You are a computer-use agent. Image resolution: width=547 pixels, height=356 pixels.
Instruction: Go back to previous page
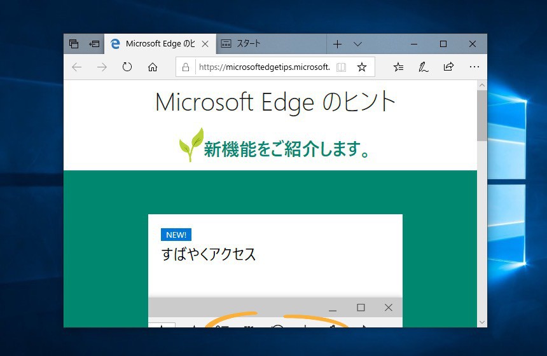77,67
